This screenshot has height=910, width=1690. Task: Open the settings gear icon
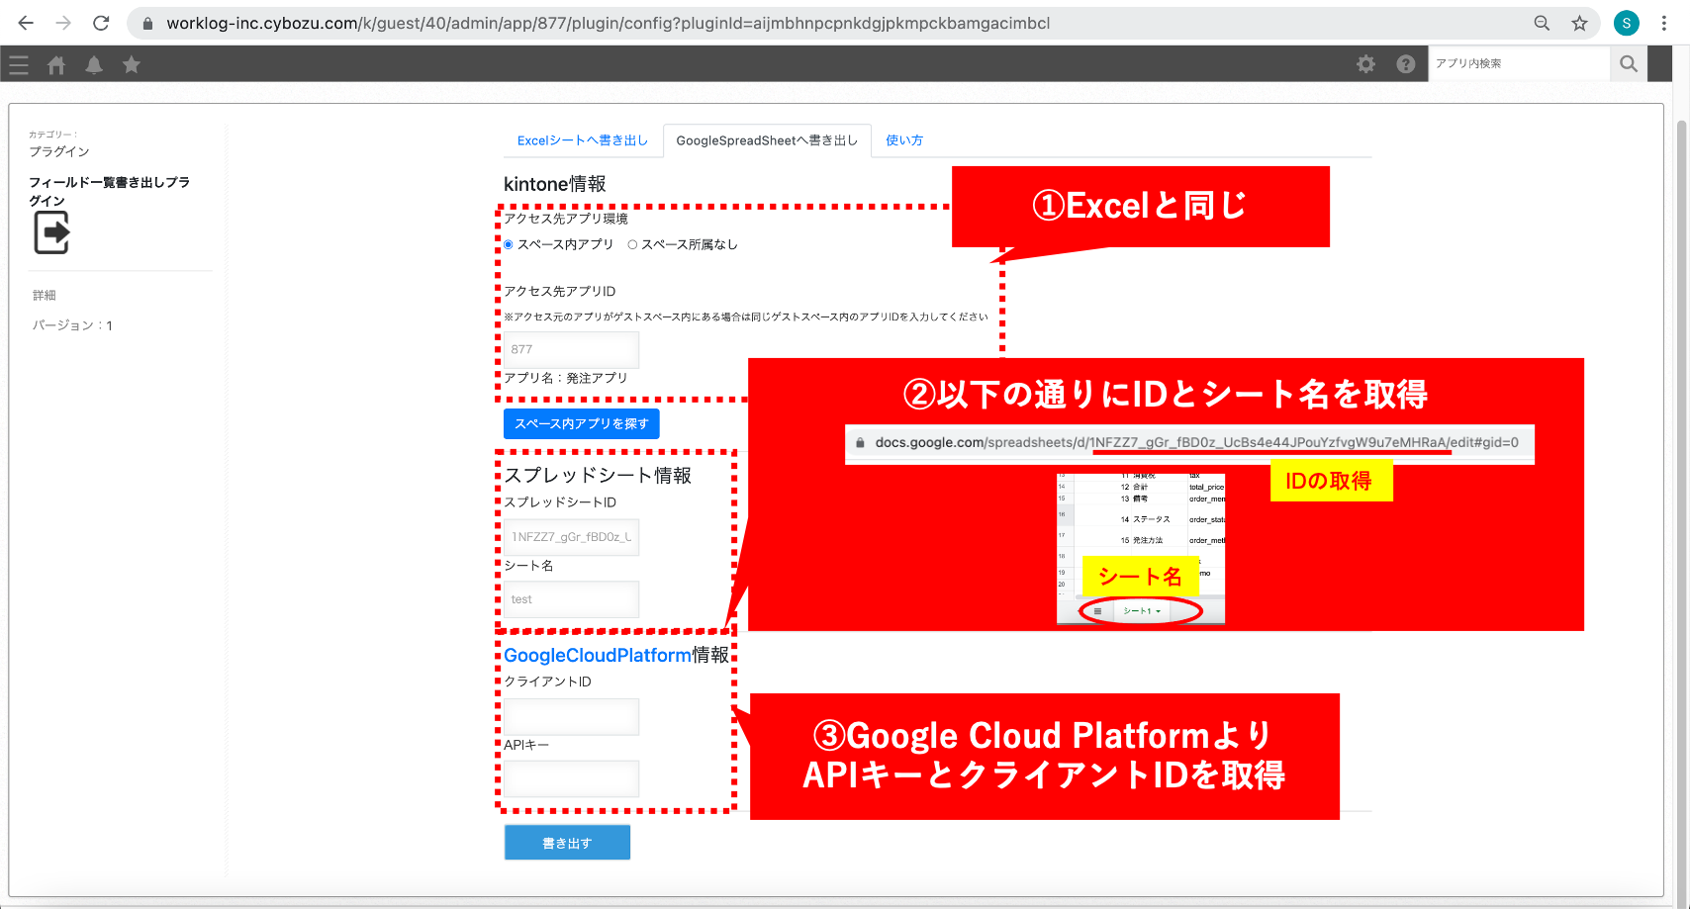coord(1365,64)
